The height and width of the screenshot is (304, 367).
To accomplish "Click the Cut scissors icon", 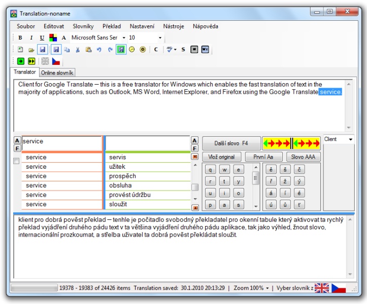I will pos(78,50).
